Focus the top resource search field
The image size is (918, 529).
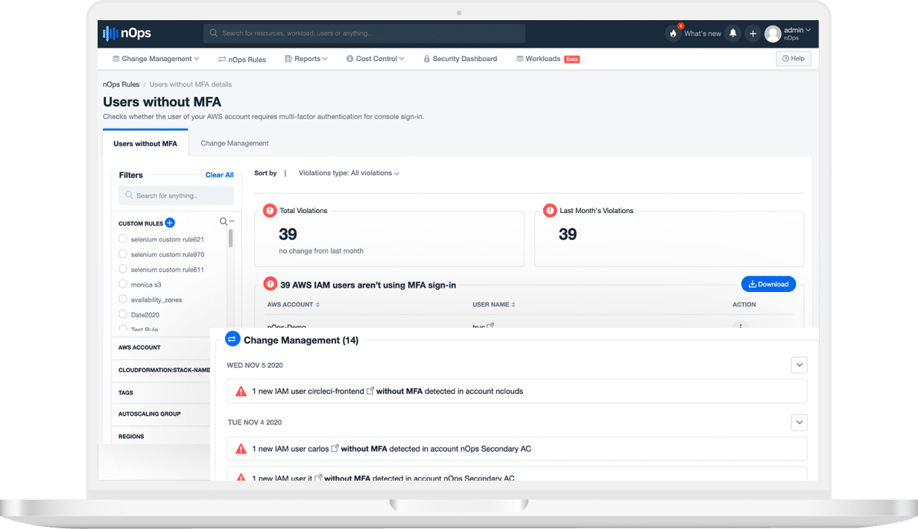point(364,34)
